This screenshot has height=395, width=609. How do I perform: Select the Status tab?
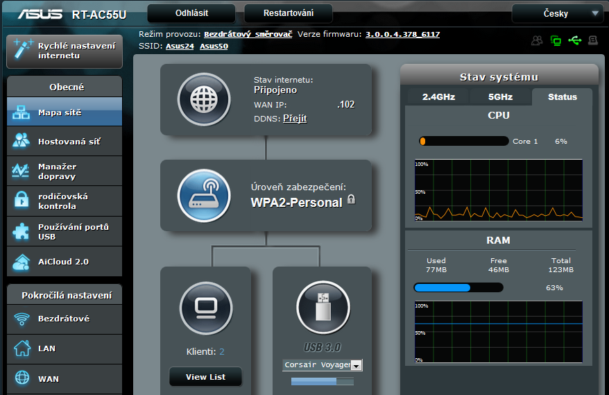[x=562, y=97]
